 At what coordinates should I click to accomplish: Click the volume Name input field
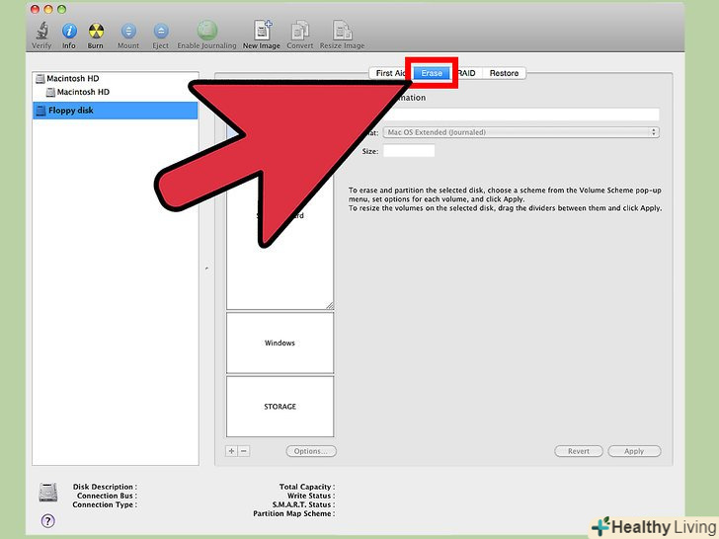(521, 115)
